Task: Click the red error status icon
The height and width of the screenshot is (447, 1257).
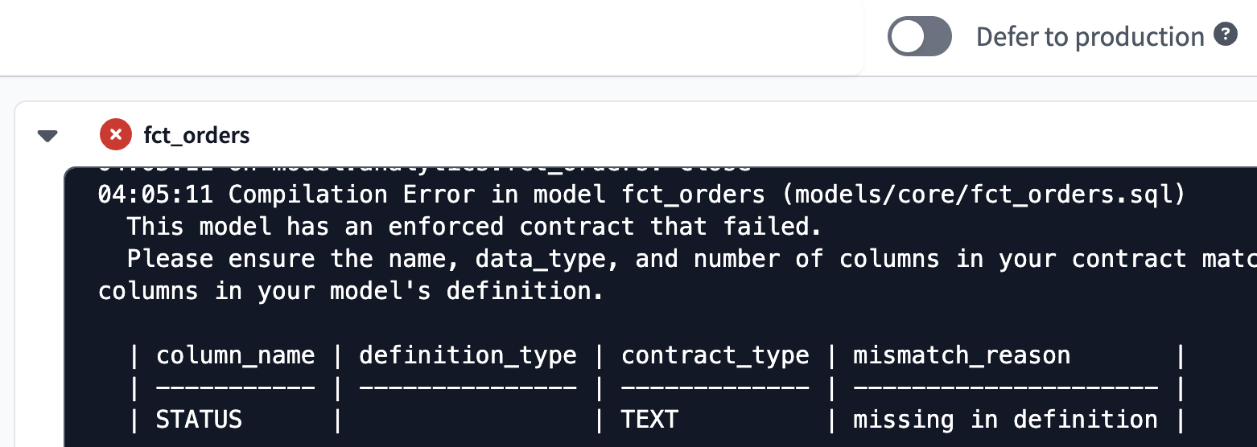Action: coord(116,135)
